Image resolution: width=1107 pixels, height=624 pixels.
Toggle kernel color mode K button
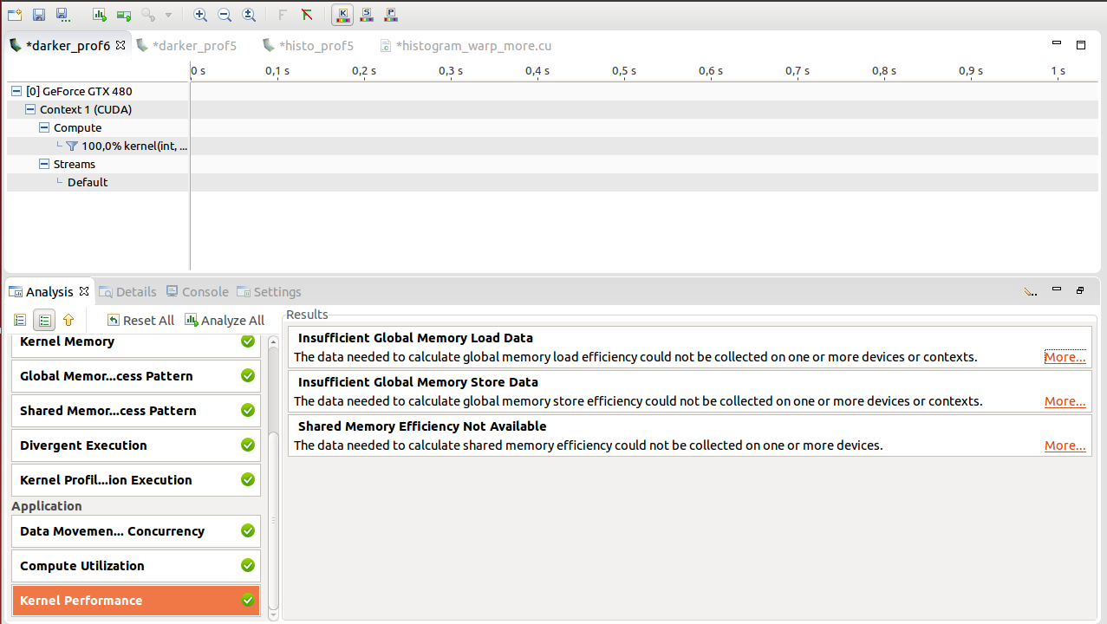click(x=342, y=15)
